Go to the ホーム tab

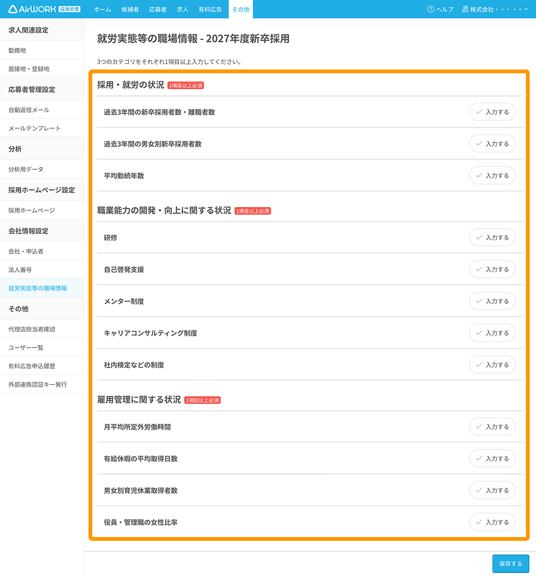point(102,9)
